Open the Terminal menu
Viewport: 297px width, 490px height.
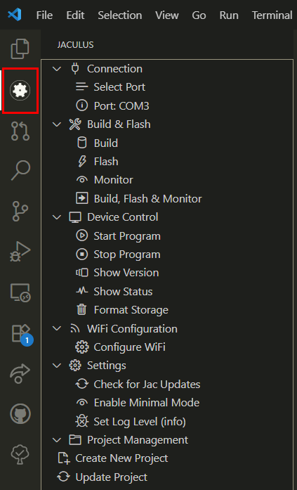coord(272,15)
